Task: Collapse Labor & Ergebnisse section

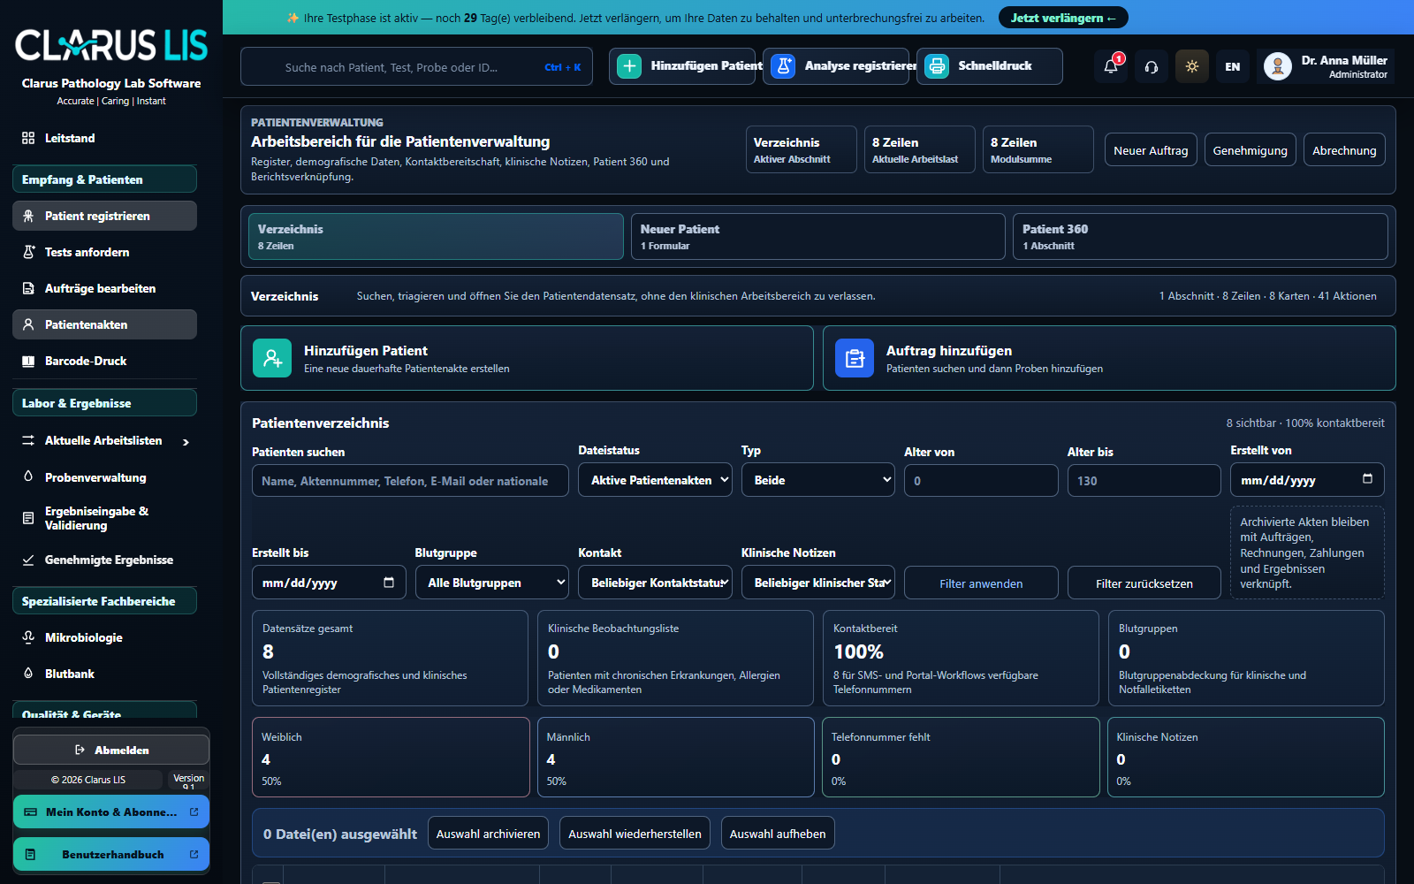Action: 105,403
